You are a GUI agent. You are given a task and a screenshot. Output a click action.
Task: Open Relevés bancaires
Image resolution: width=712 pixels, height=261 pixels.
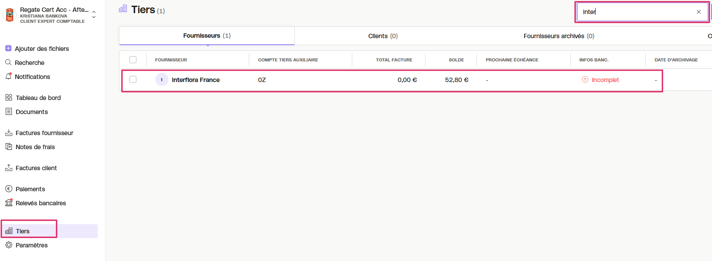point(41,203)
